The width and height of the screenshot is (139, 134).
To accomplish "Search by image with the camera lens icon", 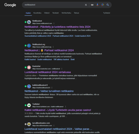I will click(x=103, y=5).
